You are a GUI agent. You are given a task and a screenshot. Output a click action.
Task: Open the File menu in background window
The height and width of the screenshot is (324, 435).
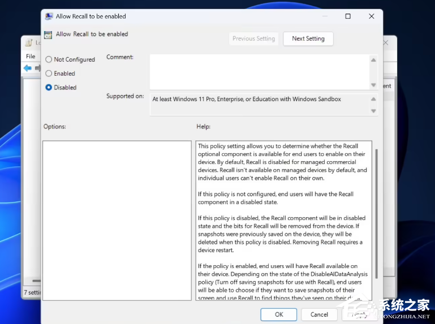pos(31,57)
